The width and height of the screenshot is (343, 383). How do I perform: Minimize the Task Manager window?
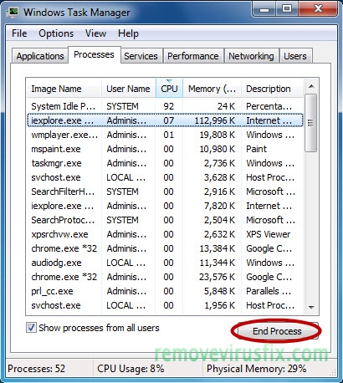click(x=264, y=9)
